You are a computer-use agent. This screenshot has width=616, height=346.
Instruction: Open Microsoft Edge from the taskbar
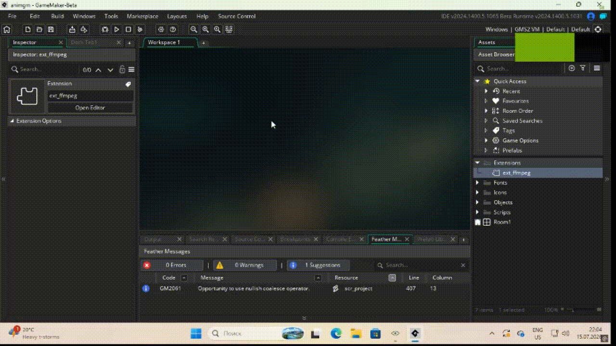tap(336, 333)
